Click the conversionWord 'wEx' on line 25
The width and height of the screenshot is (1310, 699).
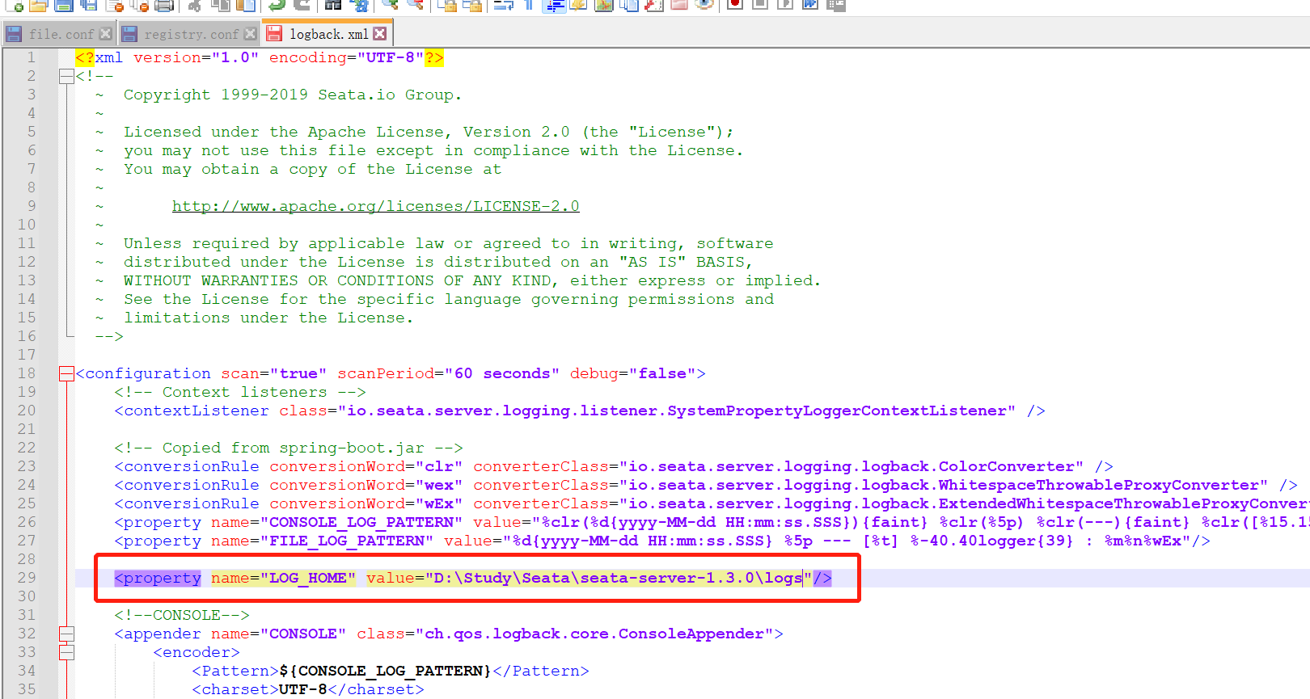click(439, 503)
